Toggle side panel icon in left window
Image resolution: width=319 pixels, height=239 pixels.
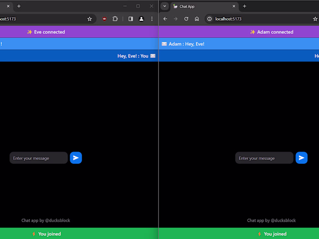coord(131,19)
